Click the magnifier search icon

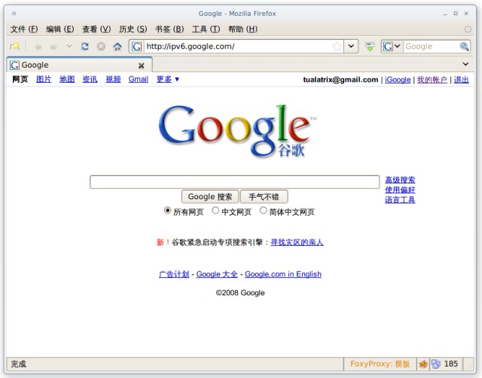tap(464, 47)
